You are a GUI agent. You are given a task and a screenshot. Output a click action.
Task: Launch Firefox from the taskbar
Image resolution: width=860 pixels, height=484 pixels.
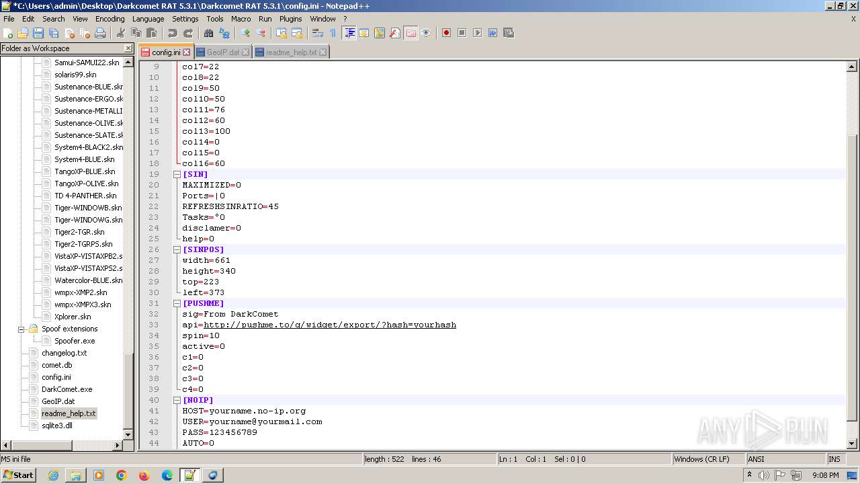click(x=144, y=475)
